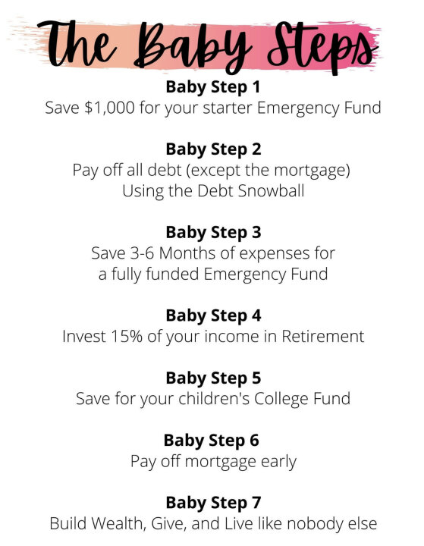The height and width of the screenshot is (546, 424).
Task: Click 'Invest 15% of your income in Retirement'
Action: [213, 337]
